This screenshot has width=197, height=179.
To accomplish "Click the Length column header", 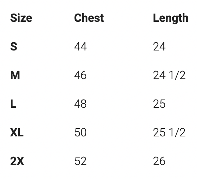I will pos(170,18).
